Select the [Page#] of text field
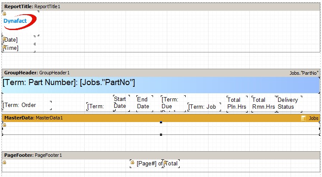This screenshot has height=177, width=322. click(x=147, y=164)
